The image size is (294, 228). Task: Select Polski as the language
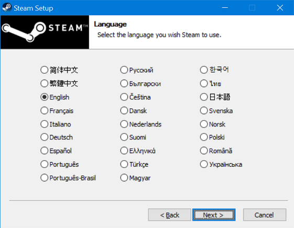[x=212, y=138]
